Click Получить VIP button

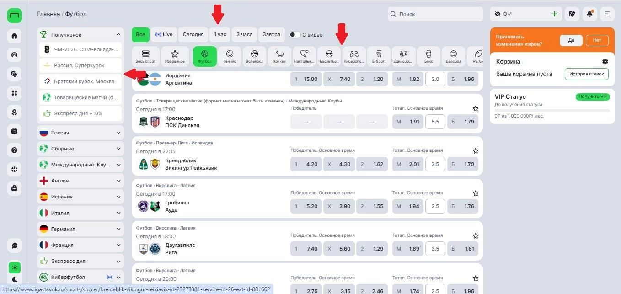(x=593, y=96)
